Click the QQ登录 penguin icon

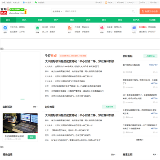click(24, 2)
